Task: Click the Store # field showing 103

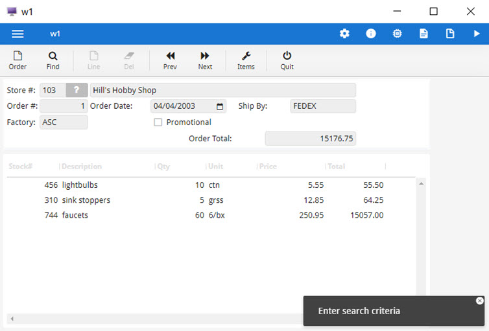Action: (x=53, y=90)
